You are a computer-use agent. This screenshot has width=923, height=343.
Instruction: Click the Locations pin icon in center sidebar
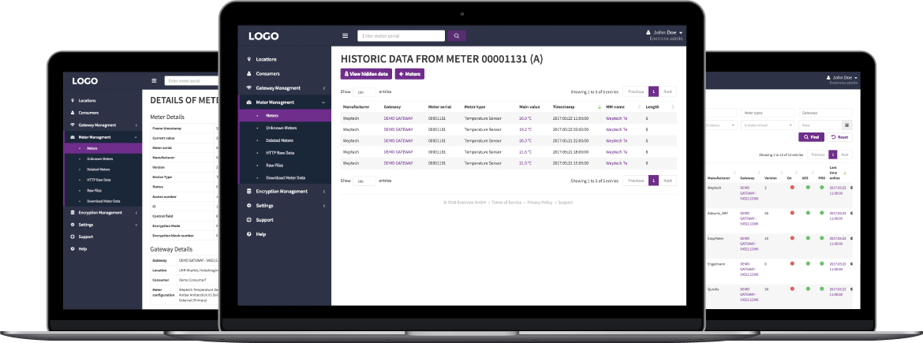click(x=249, y=59)
